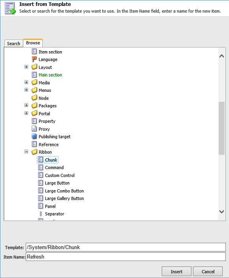Viewport: 229px width, 278px height.
Task: Select the Node tree item
Action: [x=44, y=98]
